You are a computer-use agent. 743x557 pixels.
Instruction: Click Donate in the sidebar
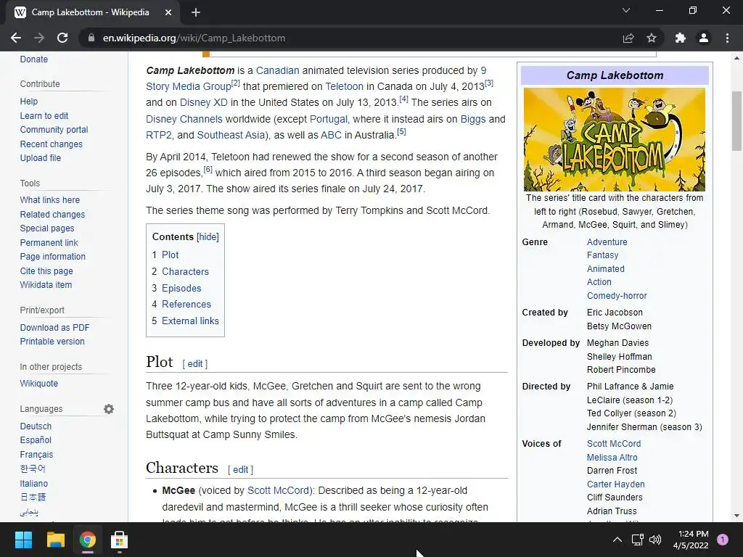[33, 59]
